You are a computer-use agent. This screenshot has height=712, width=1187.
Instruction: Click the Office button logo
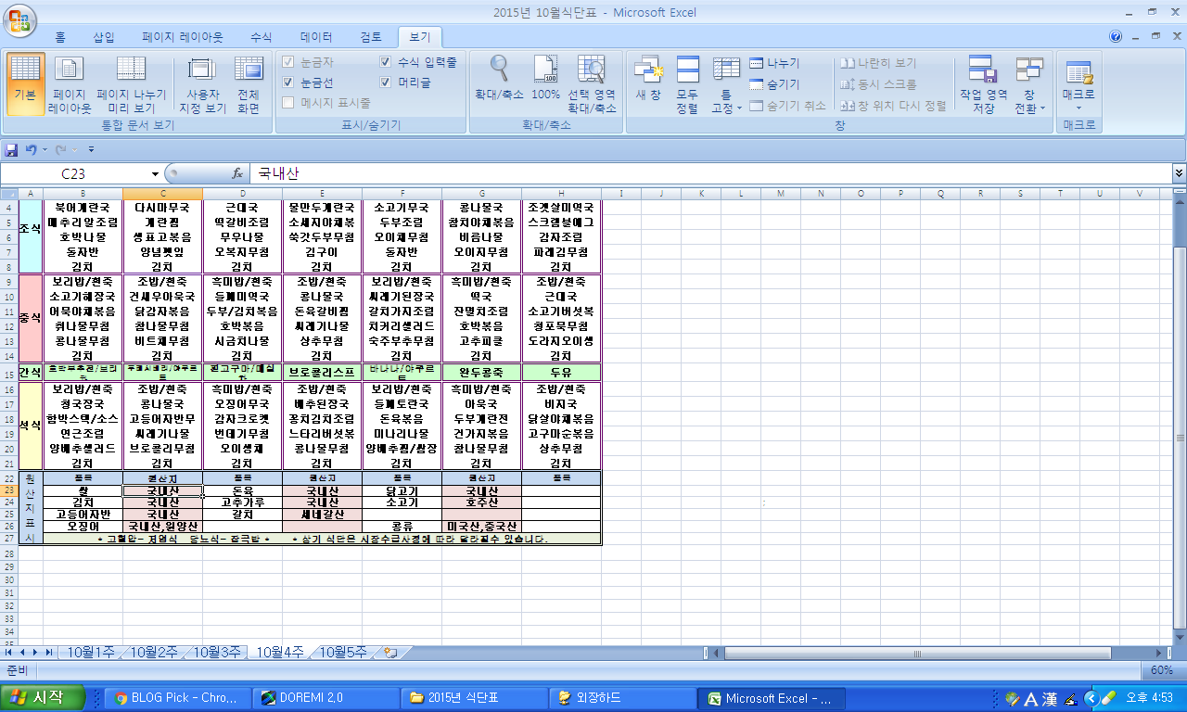tap(20, 19)
